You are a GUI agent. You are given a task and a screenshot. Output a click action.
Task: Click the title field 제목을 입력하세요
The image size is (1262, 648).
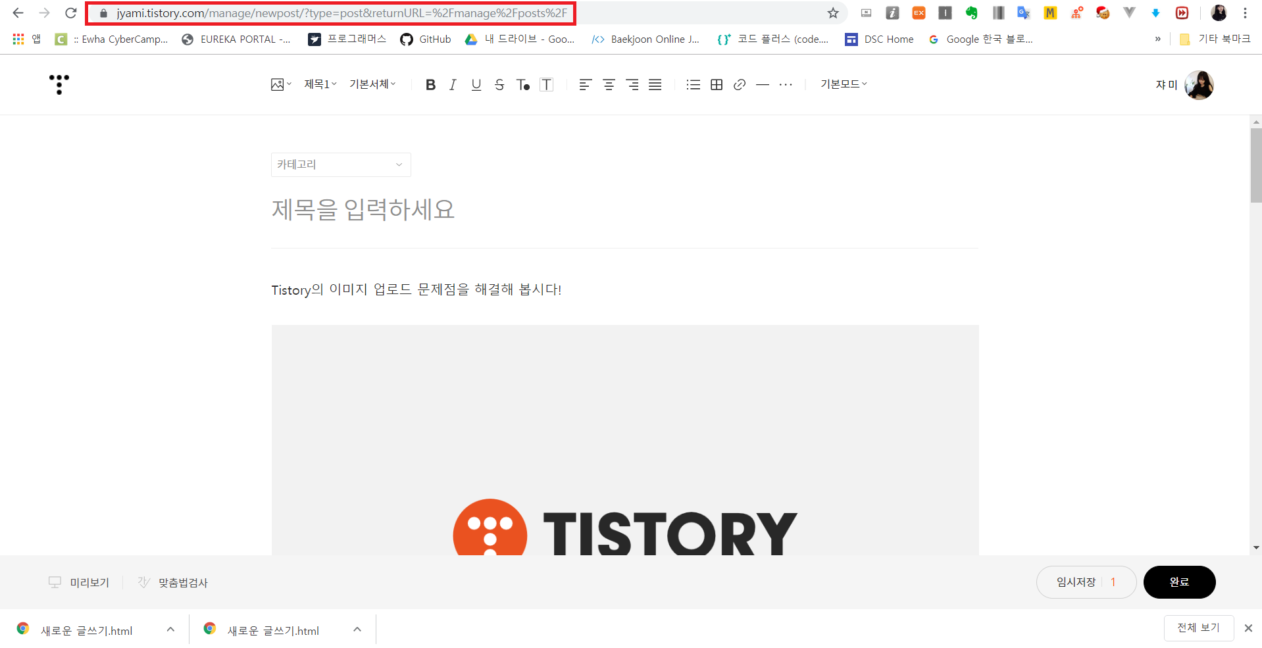tap(363, 210)
